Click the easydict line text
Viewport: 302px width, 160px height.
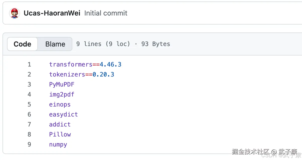point(63,114)
